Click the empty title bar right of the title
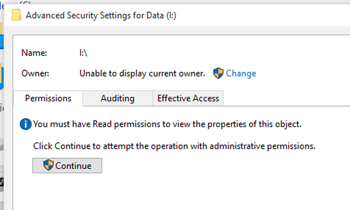This screenshot has height=210, width=350. pyautogui.click(x=263, y=15)
